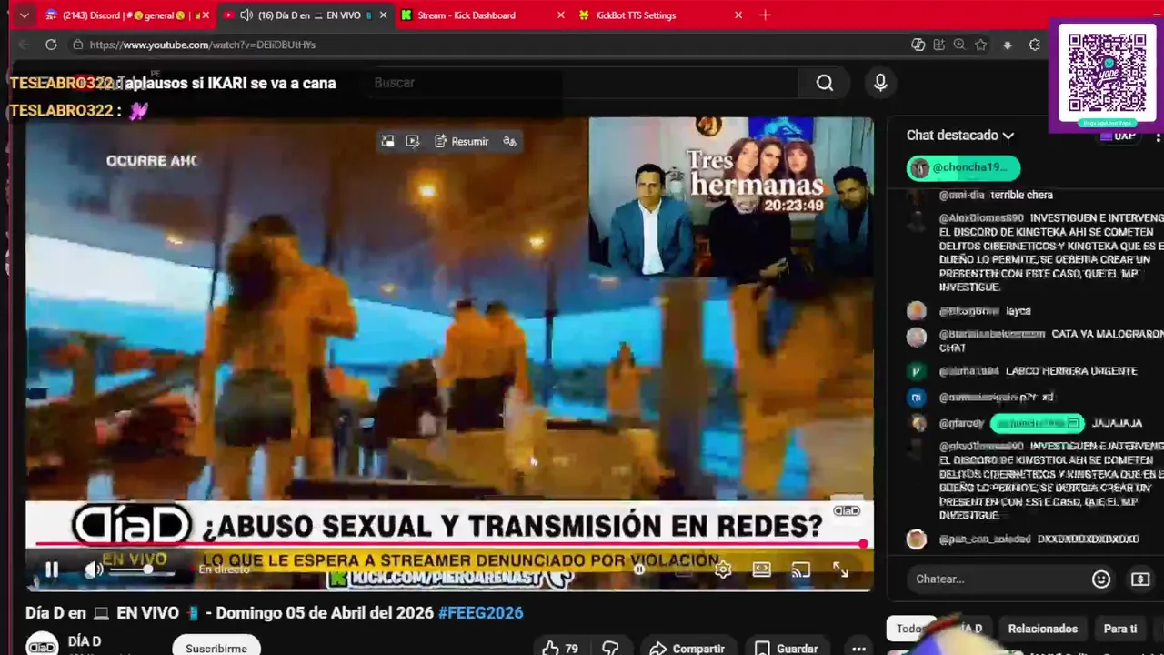
Task: Like the video with thumbs-up
Action: click(559, 648)
